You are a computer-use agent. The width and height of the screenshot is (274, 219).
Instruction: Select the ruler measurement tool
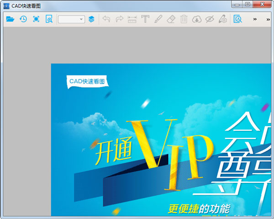click(x=132, y=19)
